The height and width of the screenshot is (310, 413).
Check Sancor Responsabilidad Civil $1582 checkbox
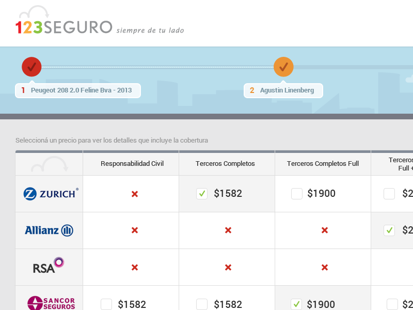point(106,304)
